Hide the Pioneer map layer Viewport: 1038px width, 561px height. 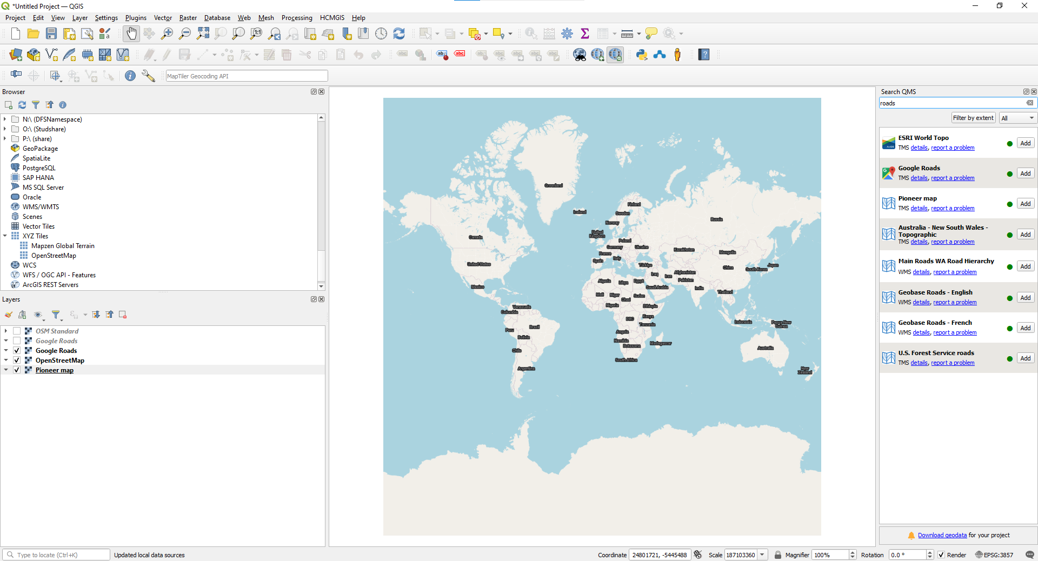click(x=17, y=370)
